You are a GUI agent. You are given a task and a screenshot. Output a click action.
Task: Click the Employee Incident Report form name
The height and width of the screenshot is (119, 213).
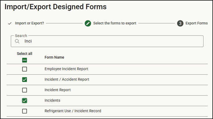(66, 69)
